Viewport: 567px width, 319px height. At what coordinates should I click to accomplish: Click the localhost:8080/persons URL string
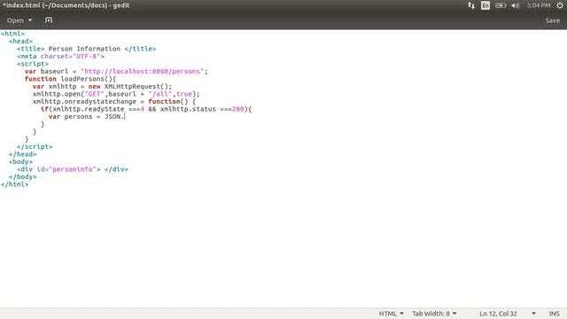click(142, 71)
